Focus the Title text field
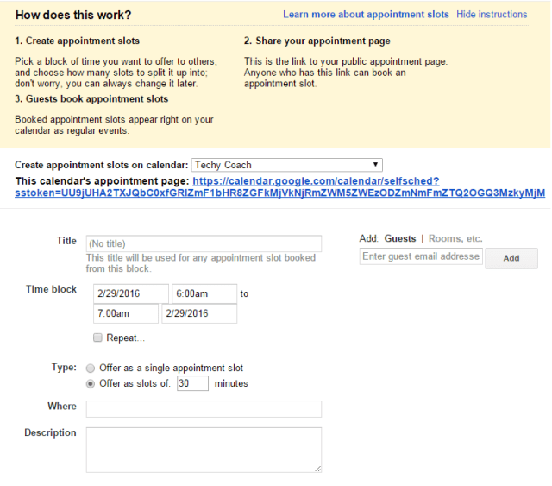The width and height of the screenshot is (552, 486). [x=204, y=244]
